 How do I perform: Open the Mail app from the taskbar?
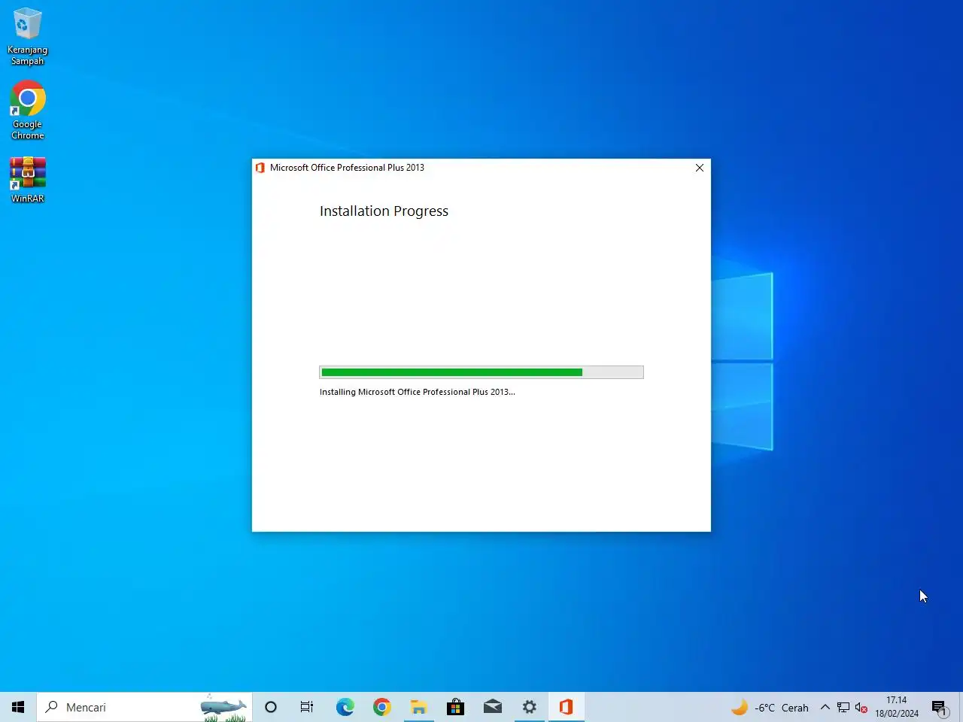coord(492,707)
